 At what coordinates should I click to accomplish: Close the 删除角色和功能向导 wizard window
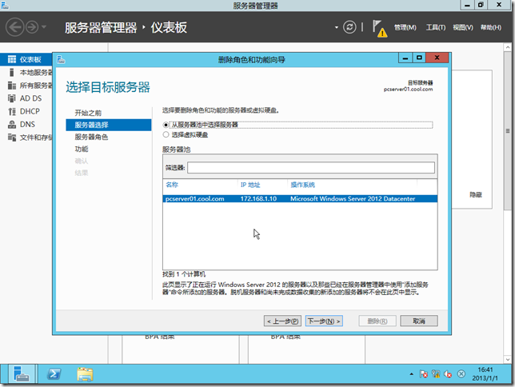click(437, 58)
